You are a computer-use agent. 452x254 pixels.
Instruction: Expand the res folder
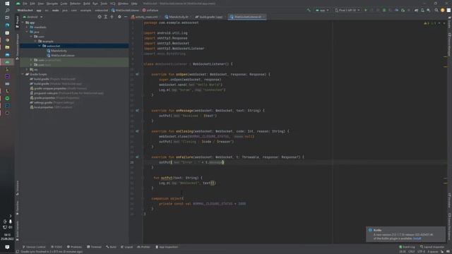(27, 69)
